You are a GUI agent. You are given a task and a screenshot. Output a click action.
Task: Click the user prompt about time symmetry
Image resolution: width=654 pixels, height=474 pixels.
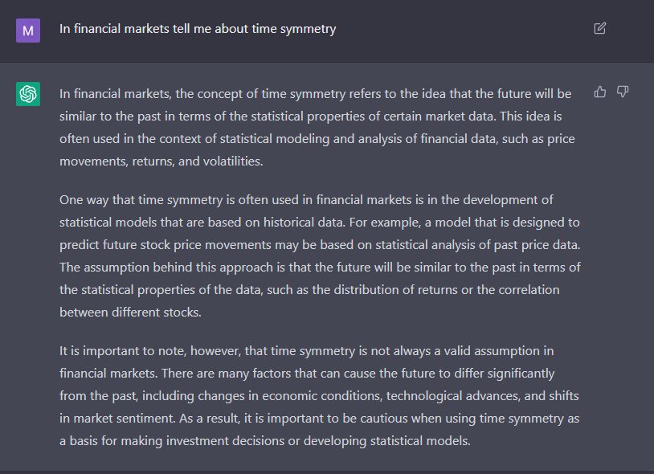[x=198, y=29]
